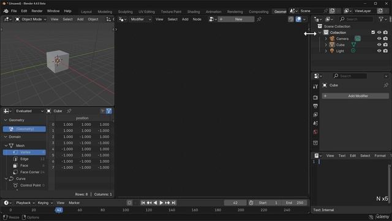Screen dimensions: 392x221
Task: Select the Edge domain in spreadsheet
Action: (x=24, y=159)
